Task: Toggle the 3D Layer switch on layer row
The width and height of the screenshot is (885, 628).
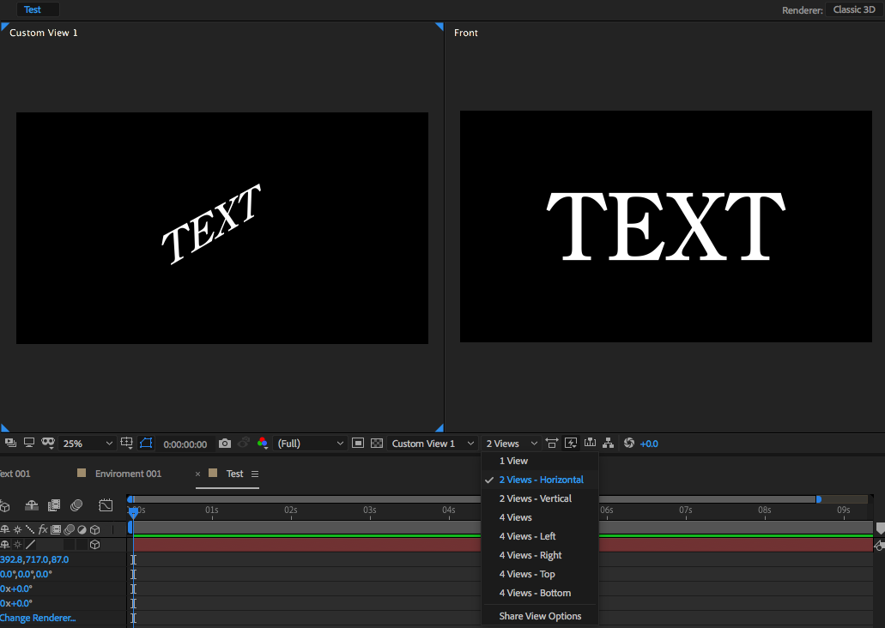Action: [x=94, y=545]
